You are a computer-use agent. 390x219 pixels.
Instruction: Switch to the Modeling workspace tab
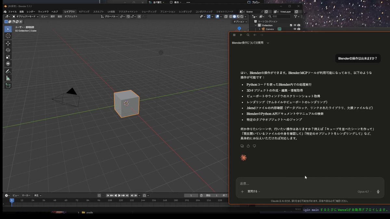[x=84, y=12]
